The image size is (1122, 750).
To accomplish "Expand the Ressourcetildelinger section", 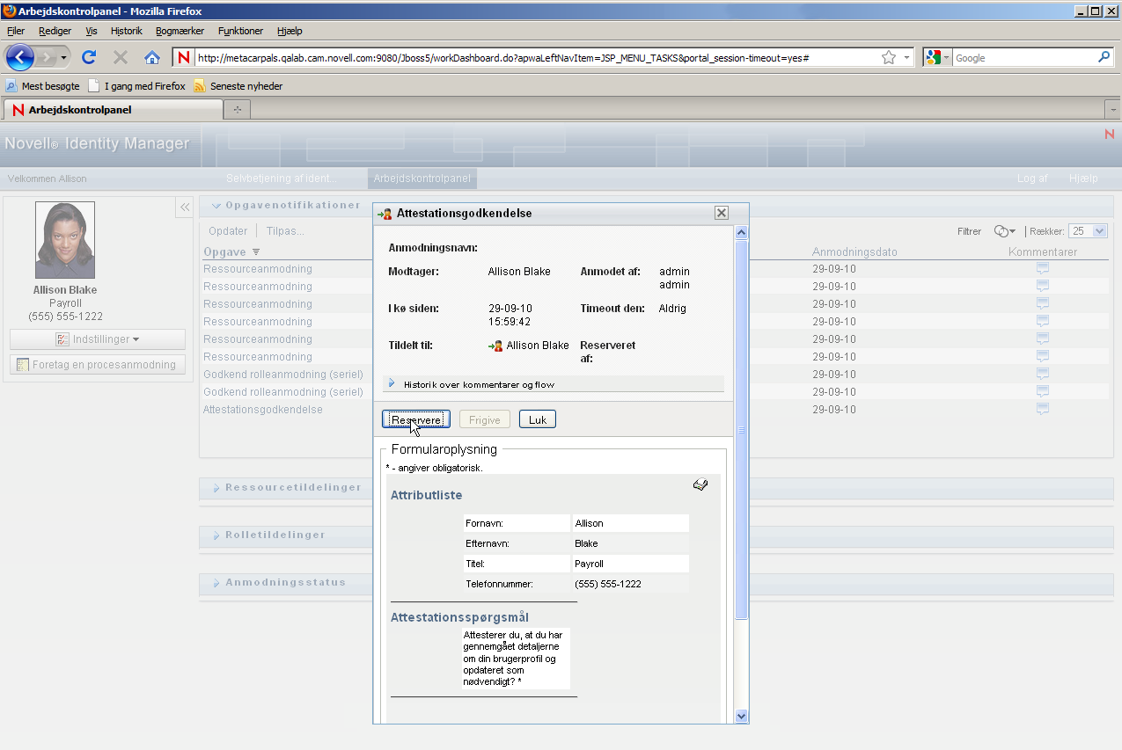I will coord(216,487).
